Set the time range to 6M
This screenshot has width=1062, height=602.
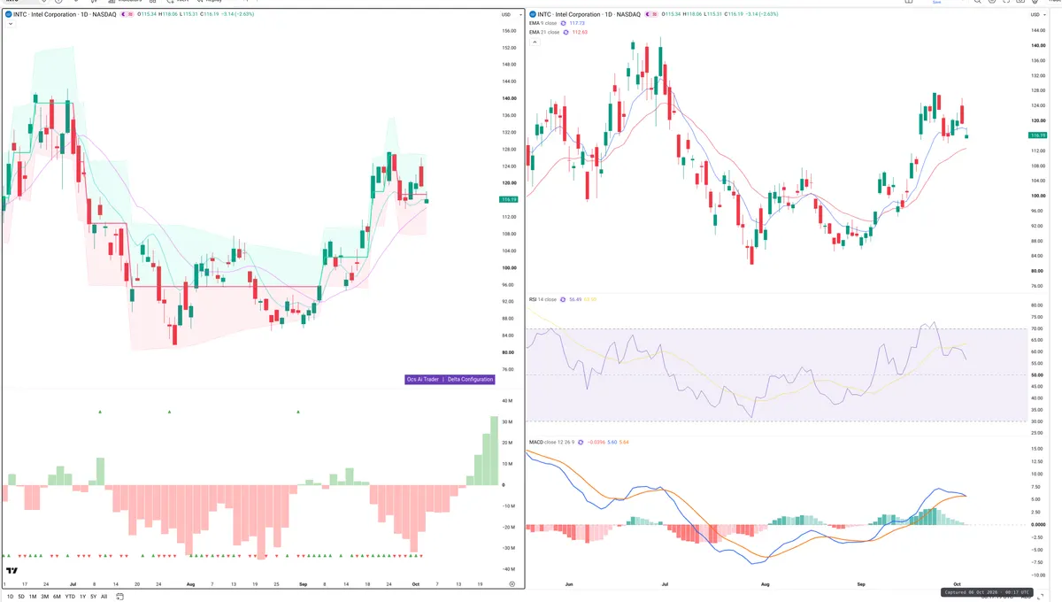point(57,597)
